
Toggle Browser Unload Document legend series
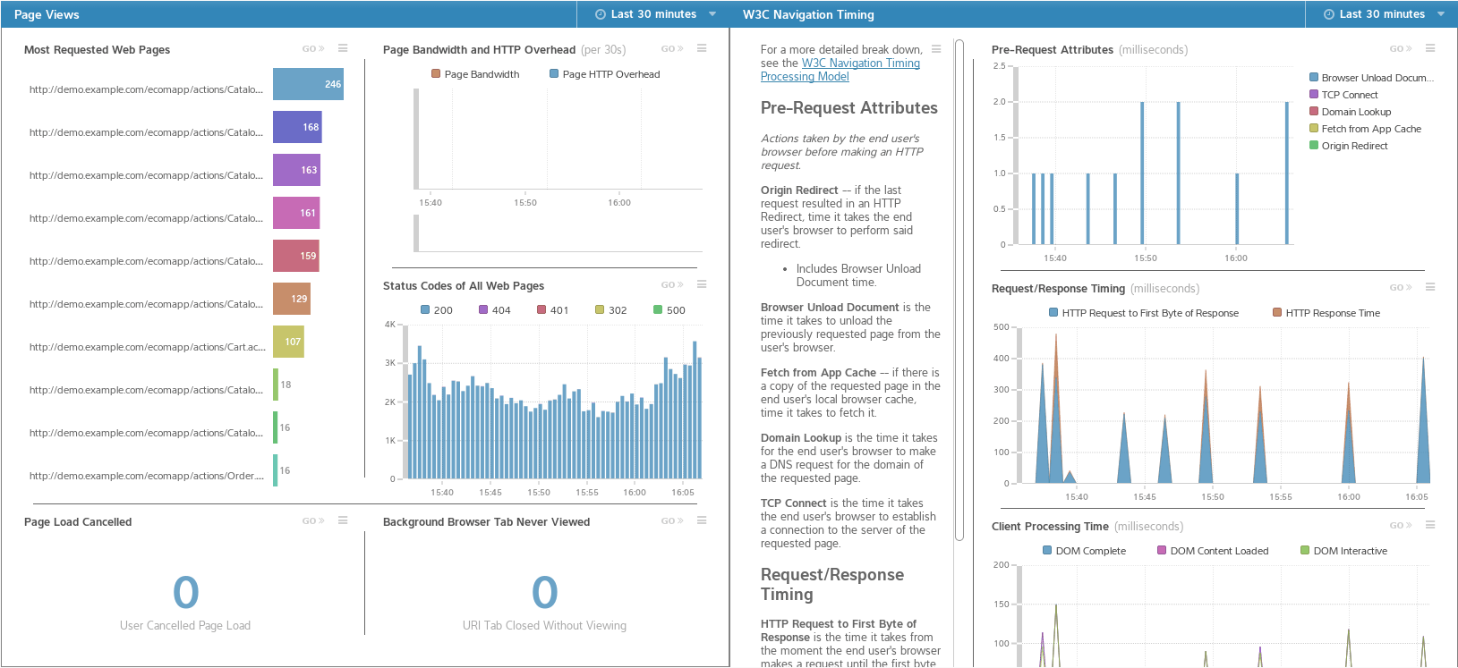[1371, 78]
